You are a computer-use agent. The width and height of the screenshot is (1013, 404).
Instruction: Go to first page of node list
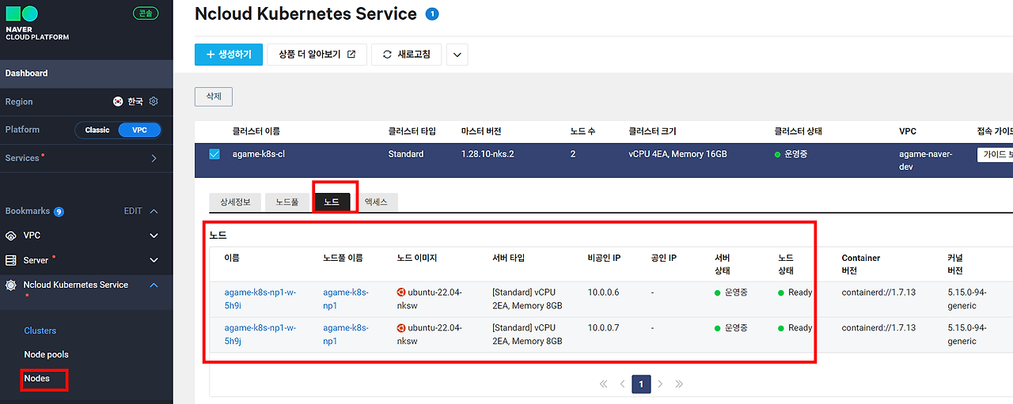[604, 384]
